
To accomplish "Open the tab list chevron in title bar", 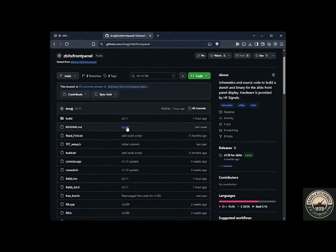I will pyautogui.click(x=254, y=36).
